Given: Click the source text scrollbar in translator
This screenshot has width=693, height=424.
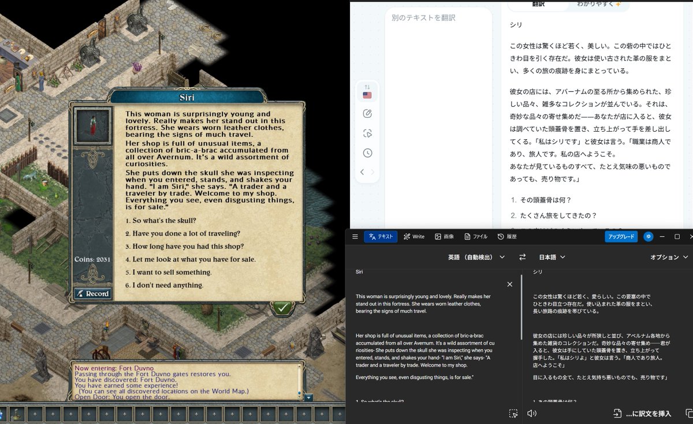Looking at the screenshot, I should coord(521,307).
